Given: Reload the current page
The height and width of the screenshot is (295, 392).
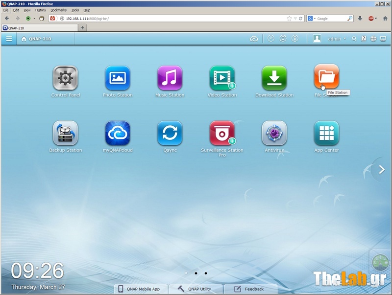Looking at the screenshot, I should coord(300,19).
